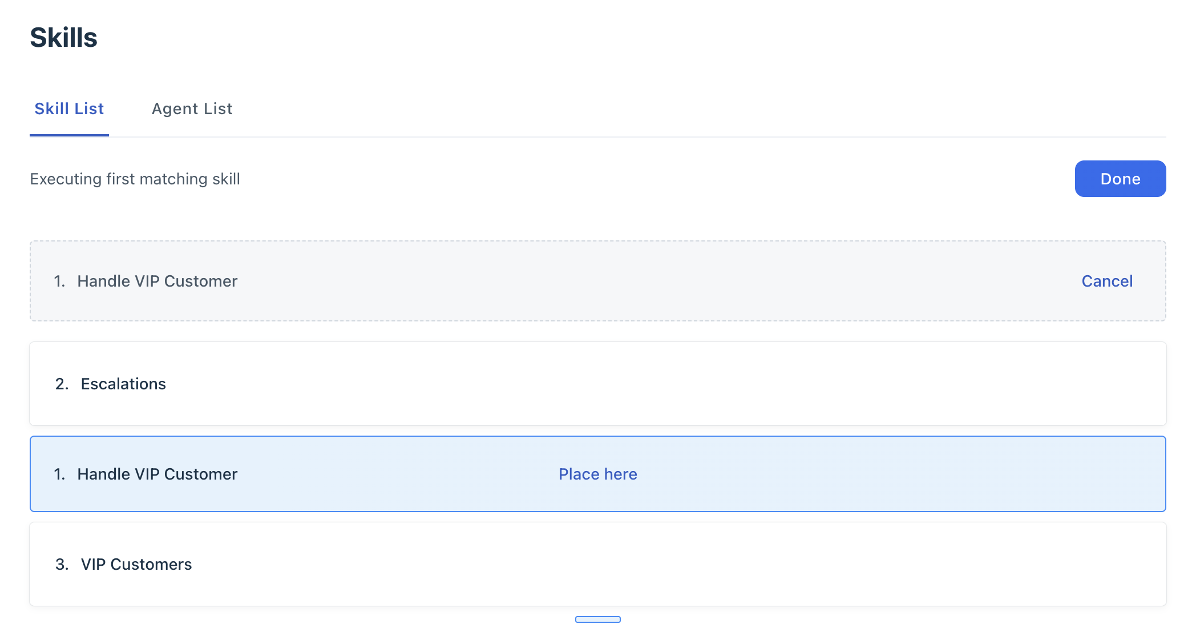This screenshot has width=1196, height=636.
Task: Click Handle VIP Customer text in blue card
Action: (x=157, y=474)
